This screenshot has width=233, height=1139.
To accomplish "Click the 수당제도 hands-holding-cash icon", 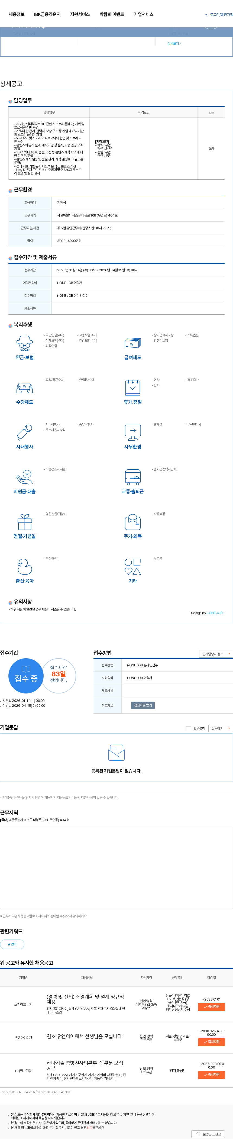I will click(x=25, y=388).
